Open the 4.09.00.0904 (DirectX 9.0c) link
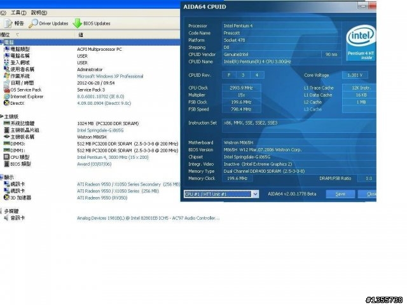Screen dimensions: 407x305 (104, 103)
